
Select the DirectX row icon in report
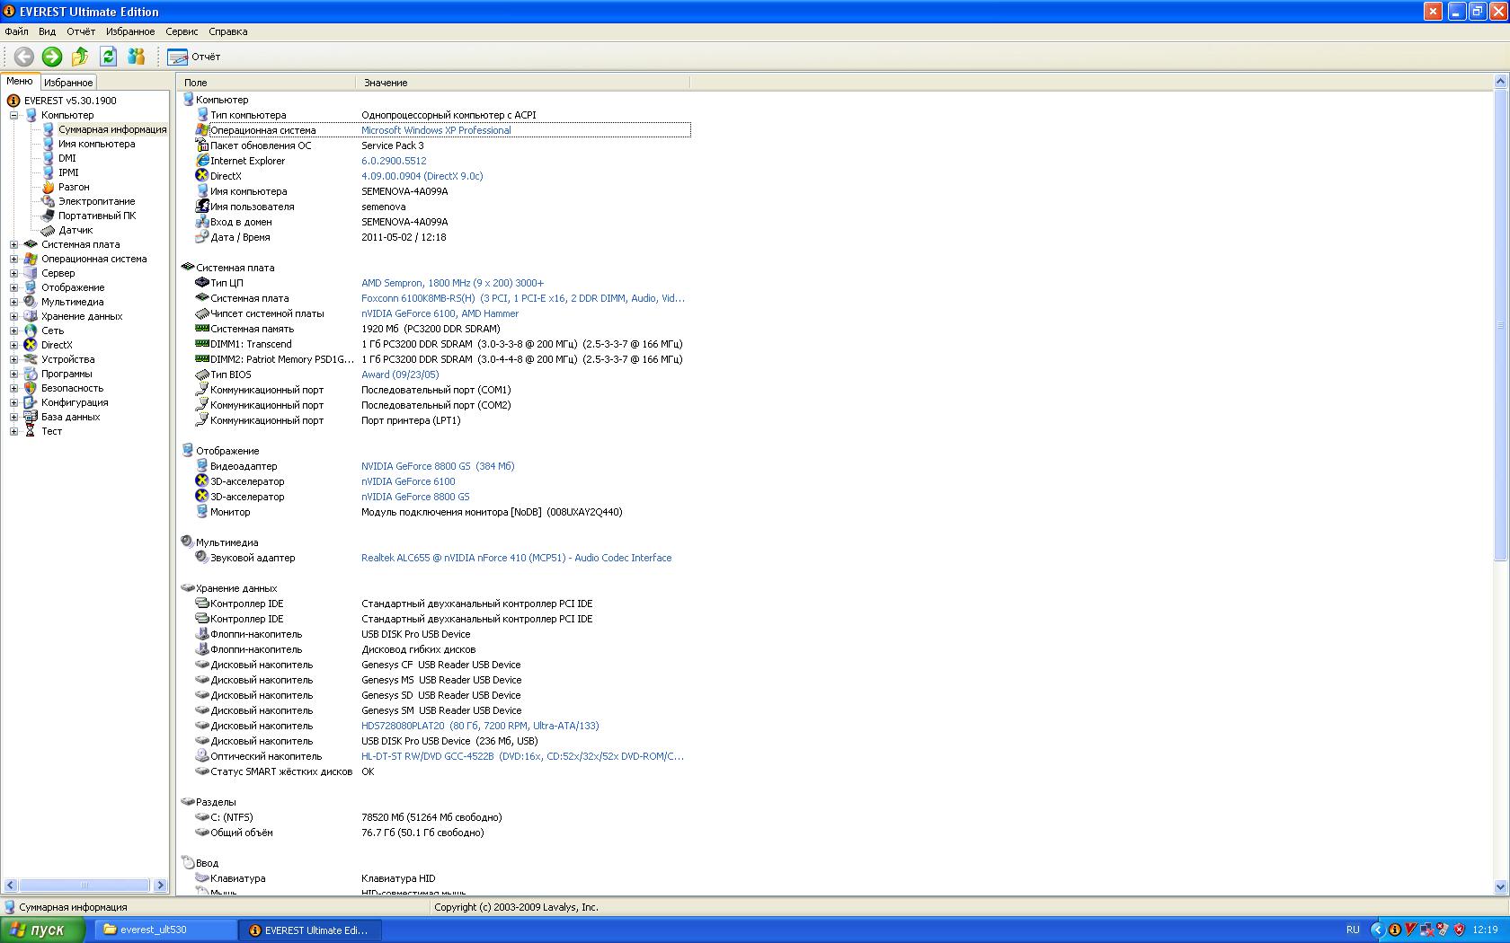[202, 175]
